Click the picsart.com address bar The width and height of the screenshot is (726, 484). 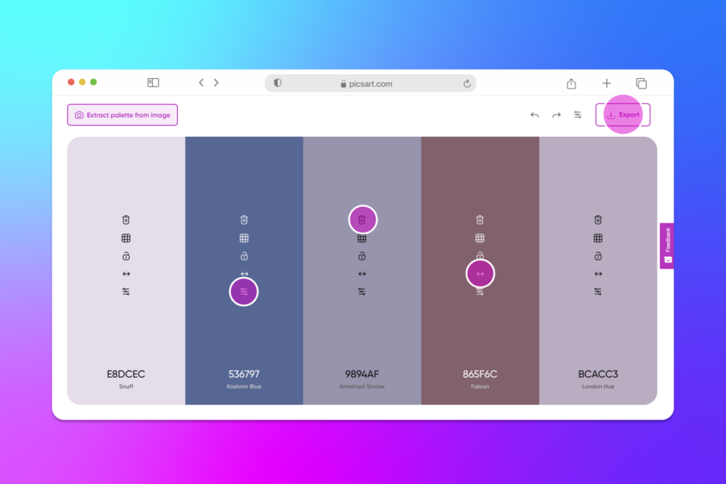pyautogui.click(x=370, y=83)
